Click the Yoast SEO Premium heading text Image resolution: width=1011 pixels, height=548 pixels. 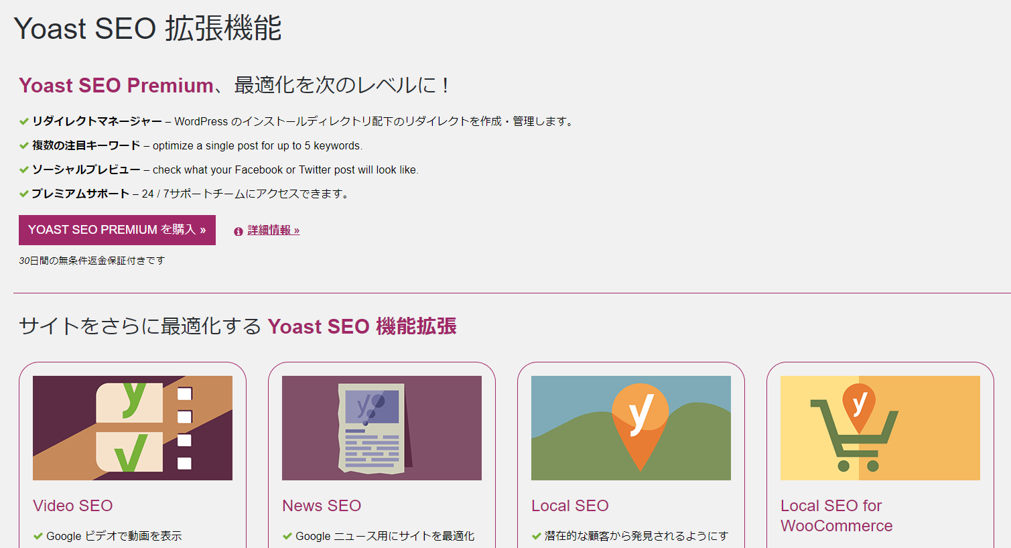116,86
